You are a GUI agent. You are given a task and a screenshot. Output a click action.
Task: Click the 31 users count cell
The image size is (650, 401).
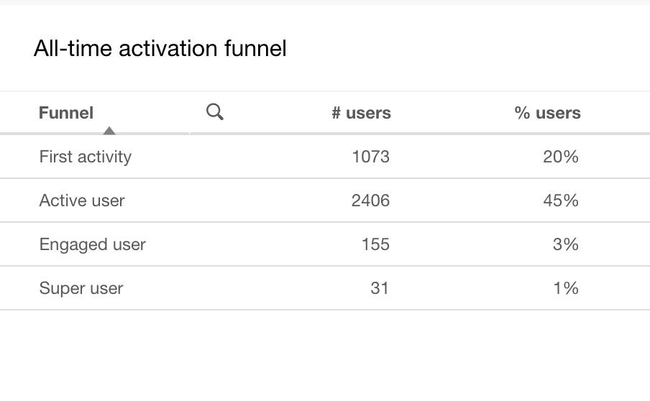[380, 288]
